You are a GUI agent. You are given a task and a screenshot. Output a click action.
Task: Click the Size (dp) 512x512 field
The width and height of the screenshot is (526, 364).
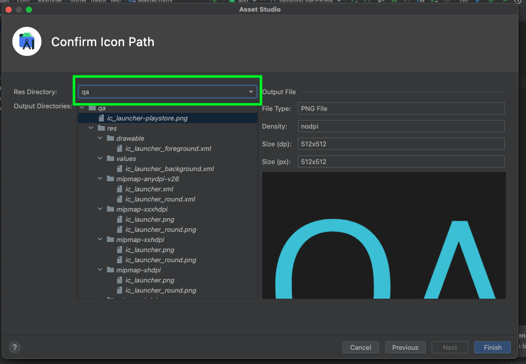401,144
